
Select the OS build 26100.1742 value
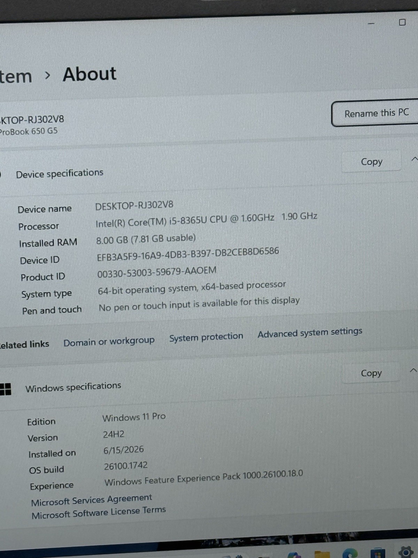126,466
